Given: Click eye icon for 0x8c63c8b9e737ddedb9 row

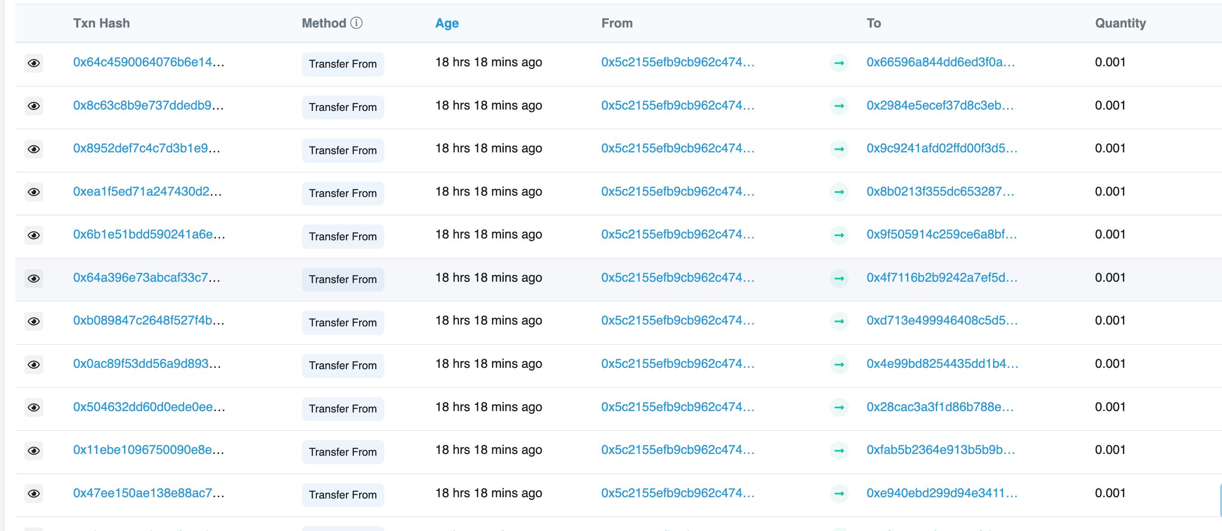Looking at the screenshot, I should pyautogui.click(x=34, y=106).
